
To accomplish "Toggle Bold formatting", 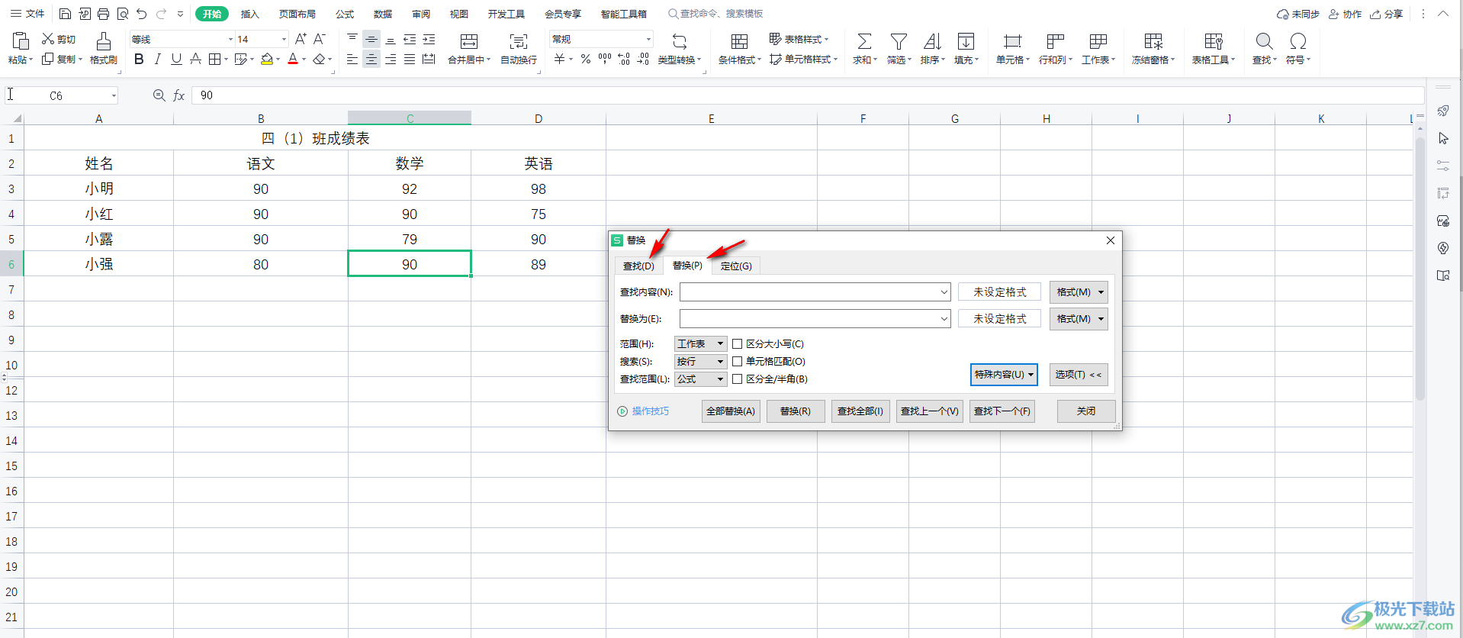I will [x=139, y=59].
